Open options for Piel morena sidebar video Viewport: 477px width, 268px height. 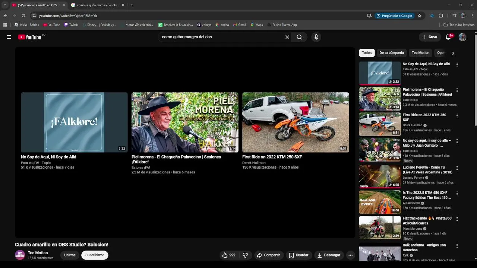click(457, 90)
